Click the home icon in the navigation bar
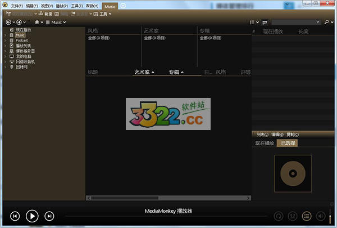The height and width of the screenshot is (228, 337). pos(37,22)
